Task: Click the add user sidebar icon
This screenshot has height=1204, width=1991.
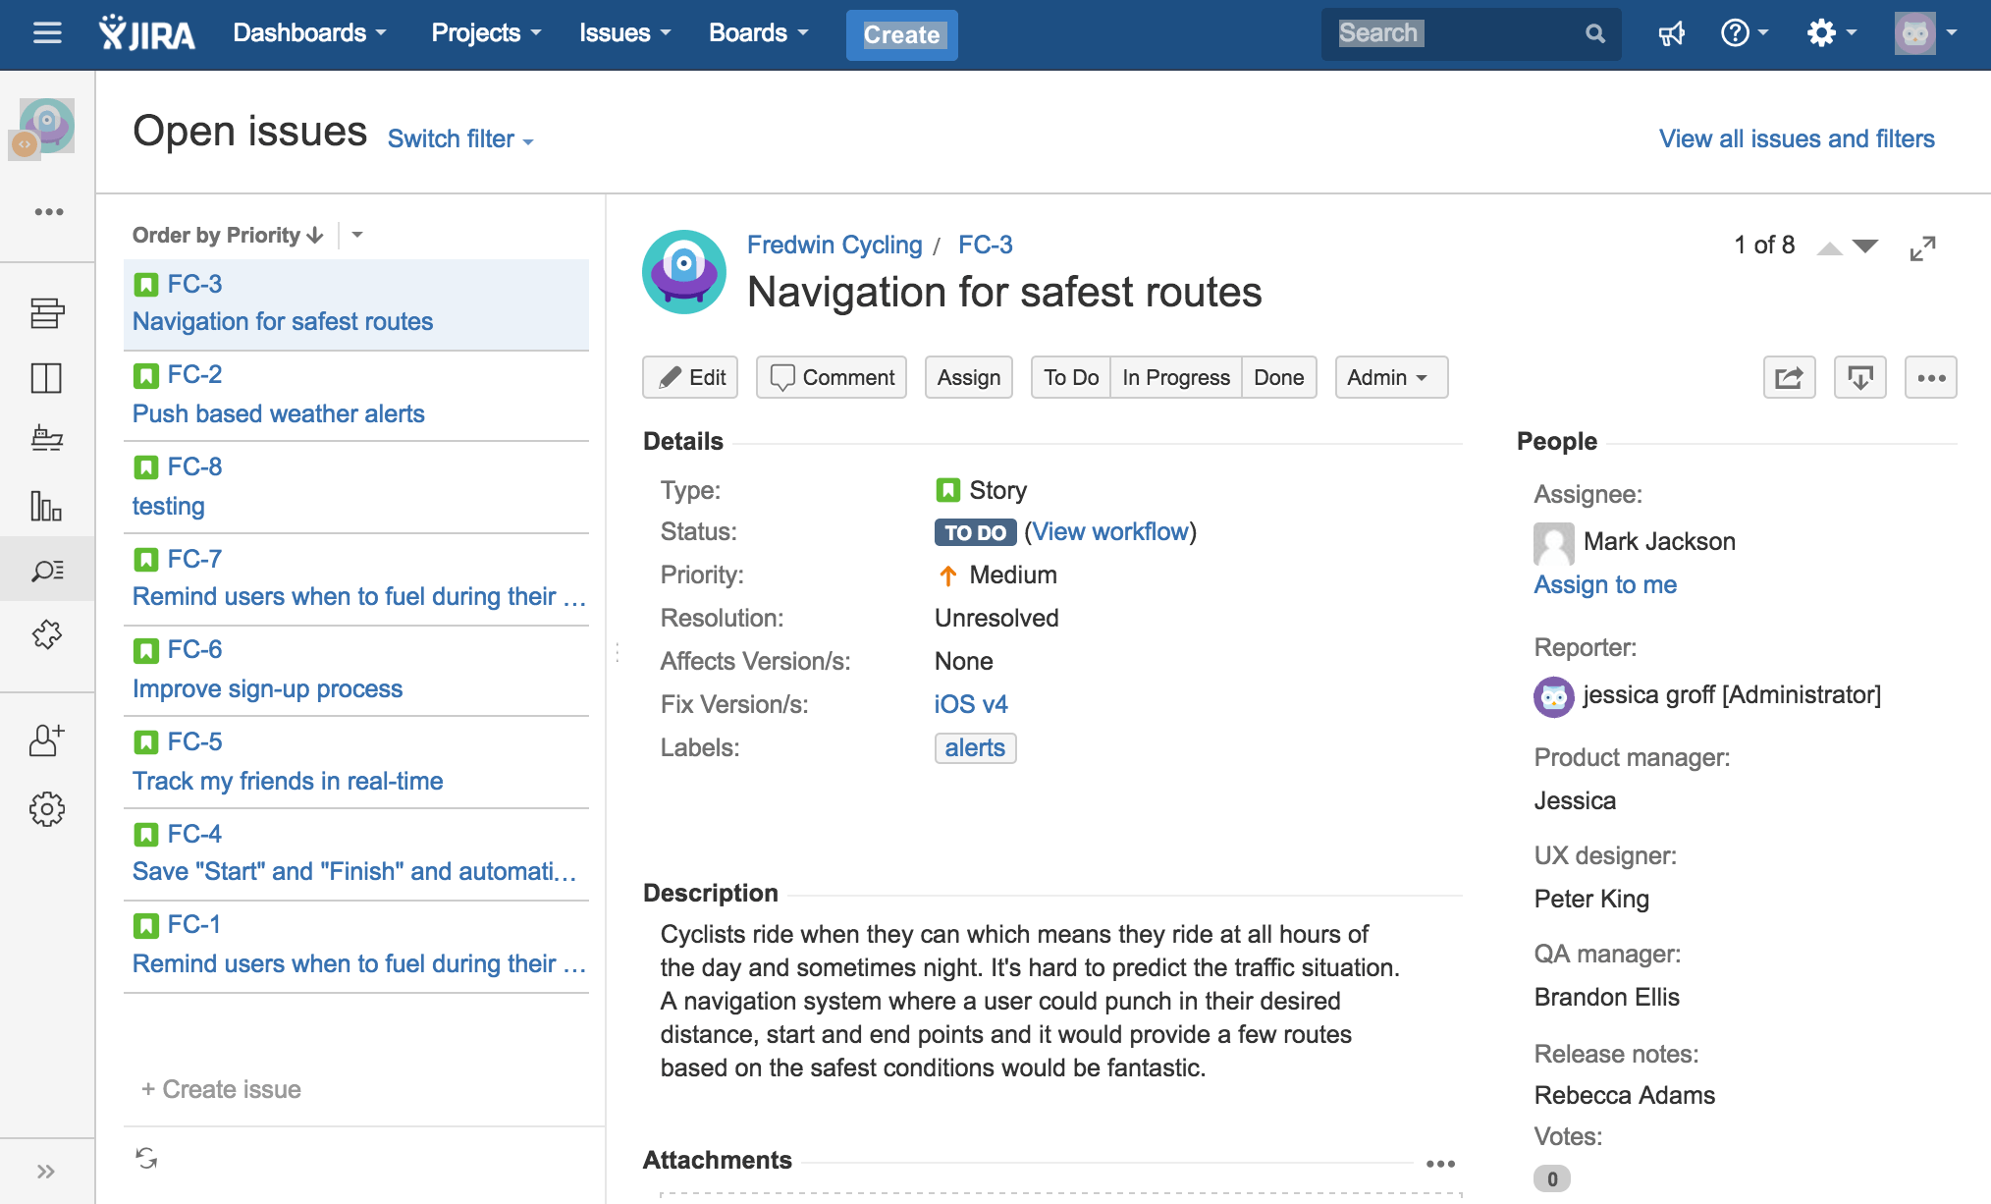Action: point(47,740)
